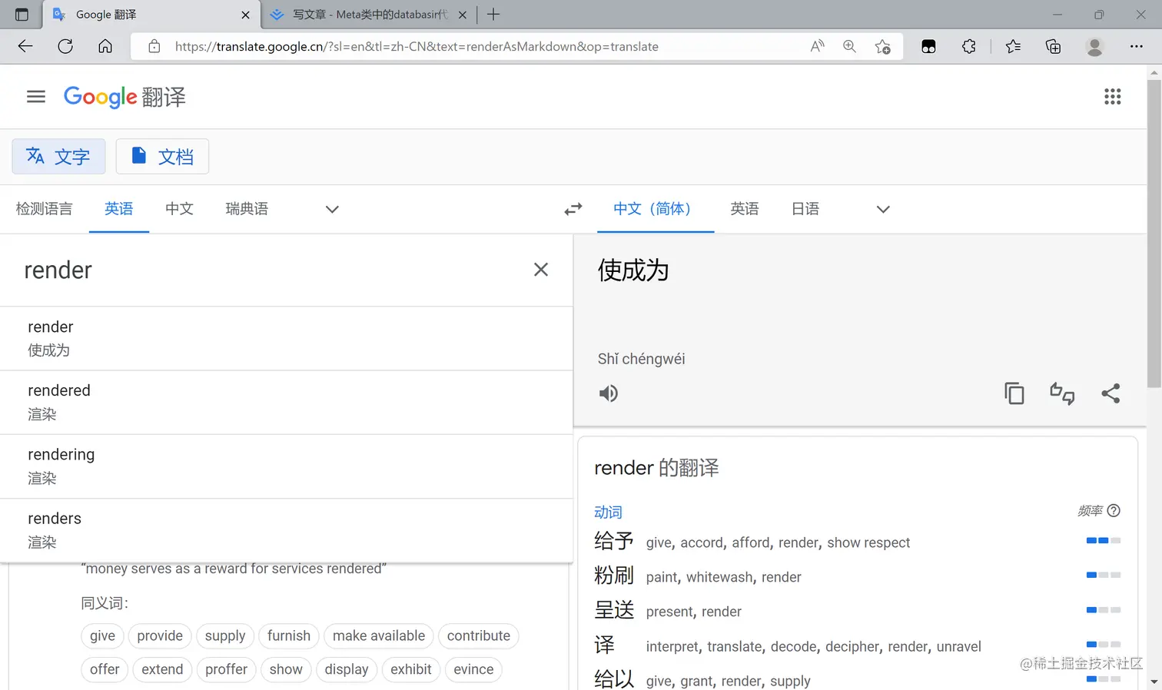Click the browser address bar URL
This screenshot has height=690, width=1162.
click(417, 46)
